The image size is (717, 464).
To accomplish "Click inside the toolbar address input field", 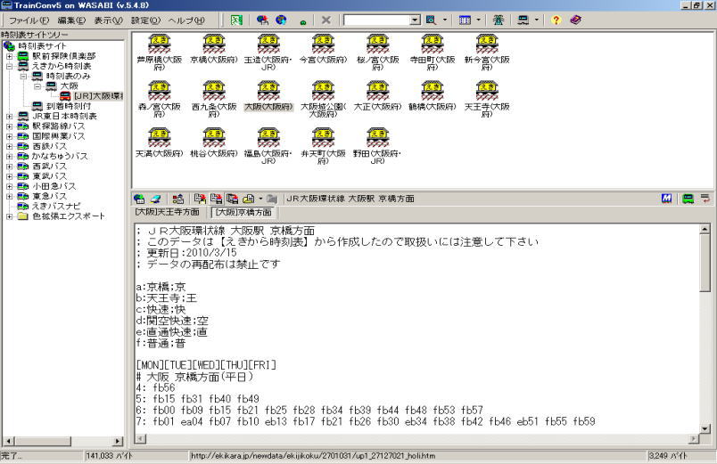I will (x=377, y=20).
